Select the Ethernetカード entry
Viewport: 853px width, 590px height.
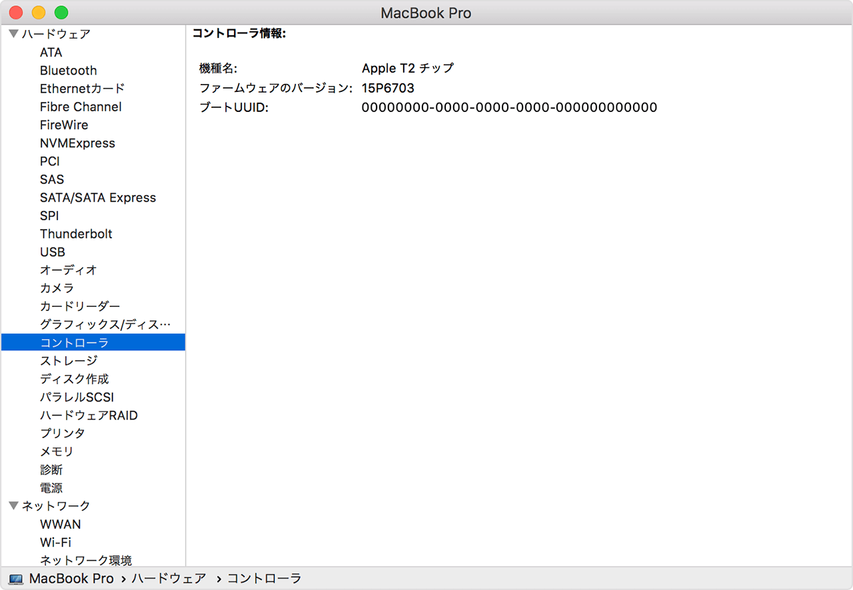click(82, 89)
